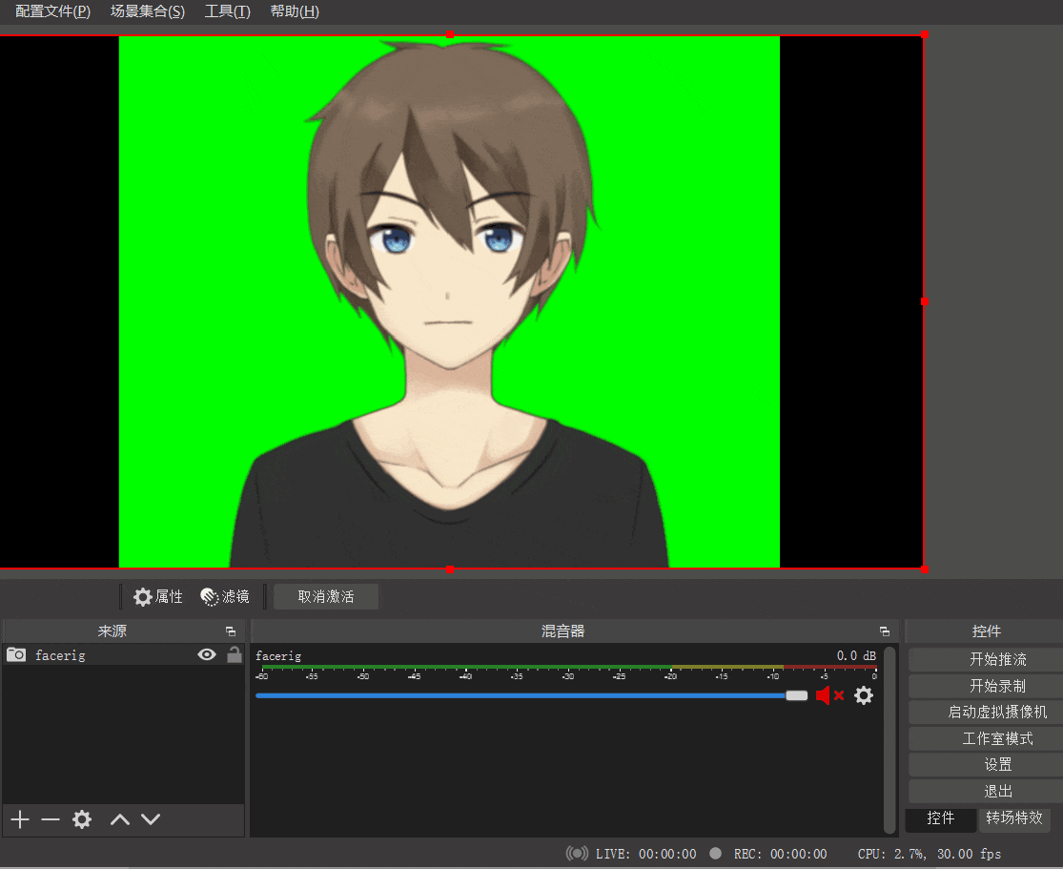Move facerig source down

tap(151, 819)
